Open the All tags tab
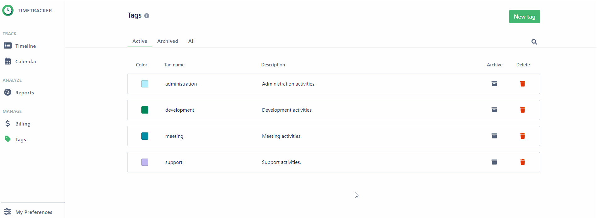 tap(191, 41)
